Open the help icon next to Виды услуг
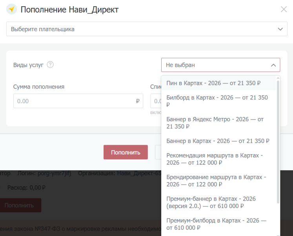The height and width of the screenshot is (236, 293). coord(50,65)
